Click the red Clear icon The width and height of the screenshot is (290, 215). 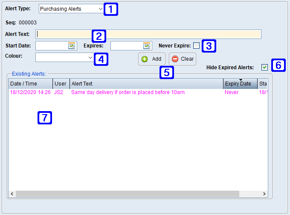(175, 59)
